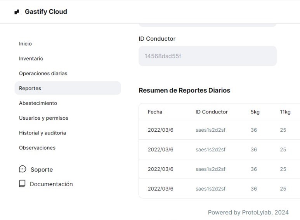Viewport: 300px width, 220px height.
Task: Click the Documentación book icon
Action: coord(23,184)
